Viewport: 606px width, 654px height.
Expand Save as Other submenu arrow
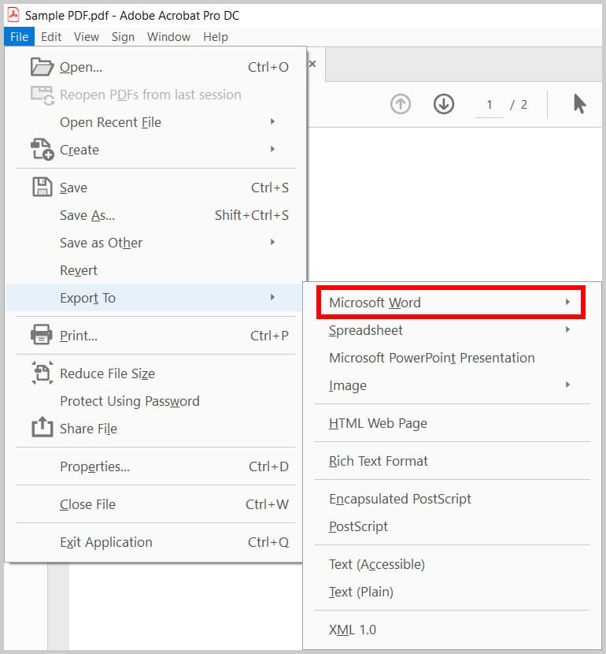coord(272,242)
